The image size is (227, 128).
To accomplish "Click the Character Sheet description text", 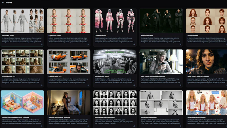I will click(22, 40).
